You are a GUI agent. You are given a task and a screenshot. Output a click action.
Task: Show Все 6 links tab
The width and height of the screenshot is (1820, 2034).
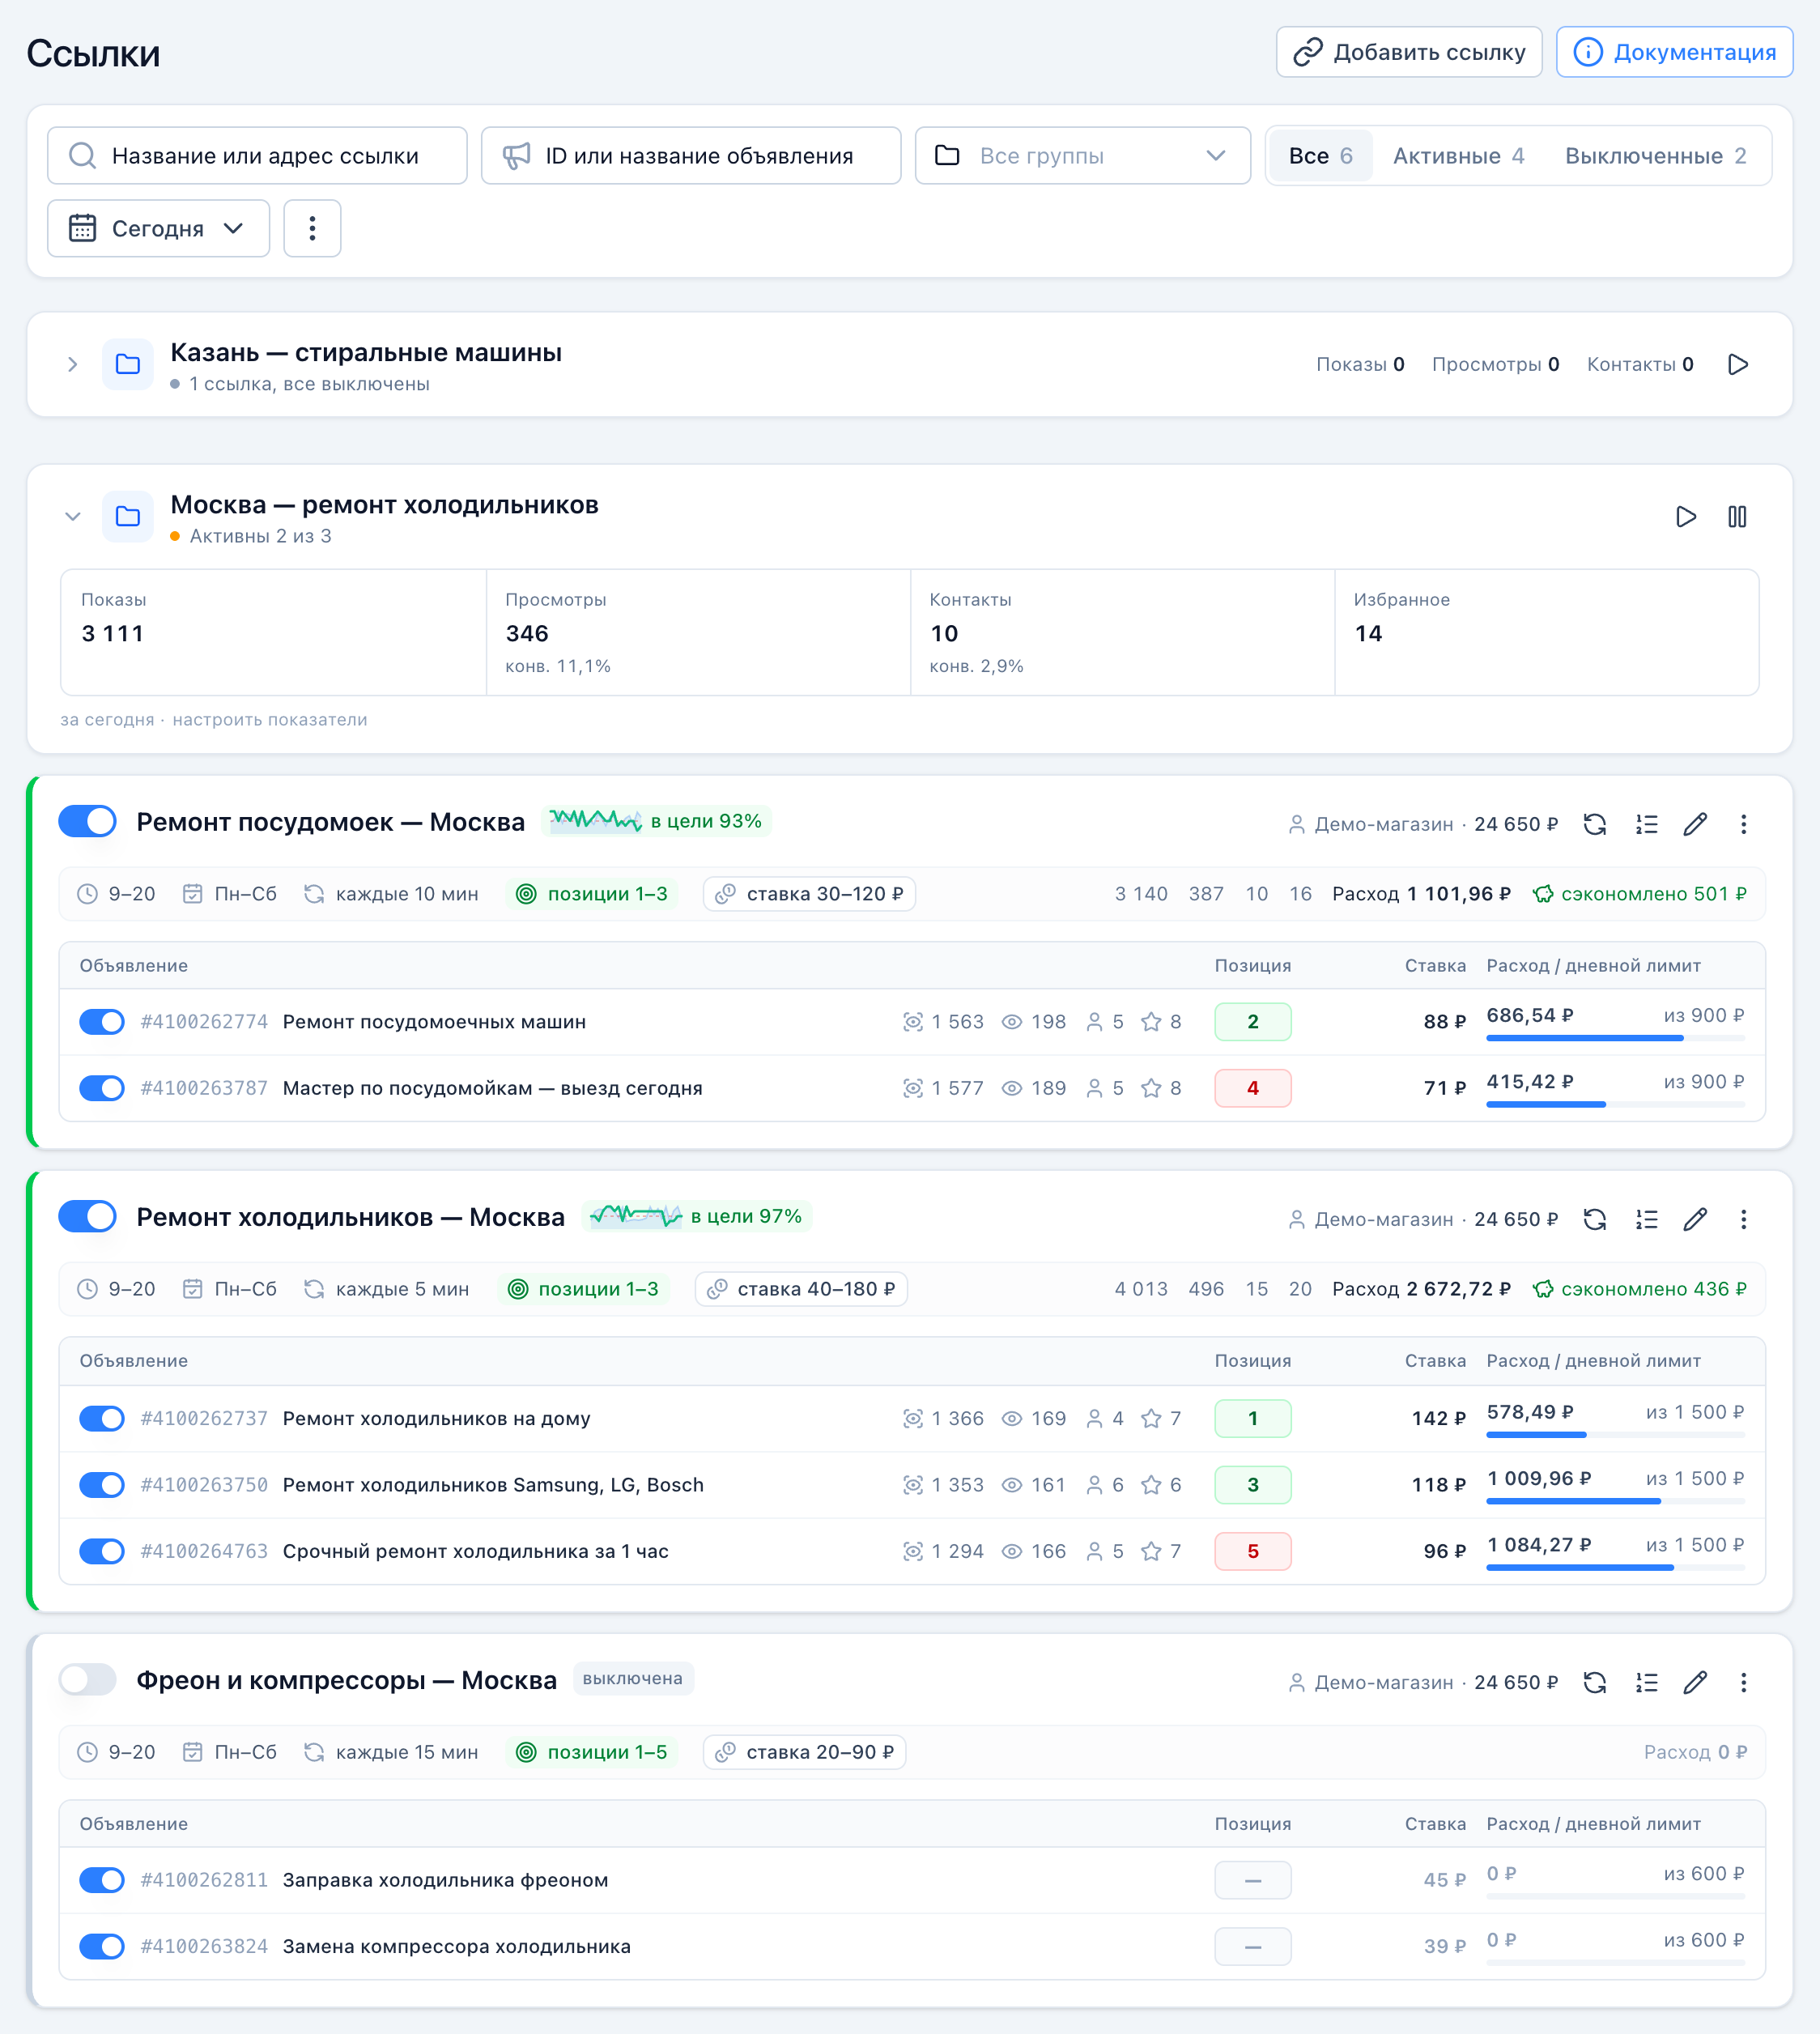click(1320, 156)
